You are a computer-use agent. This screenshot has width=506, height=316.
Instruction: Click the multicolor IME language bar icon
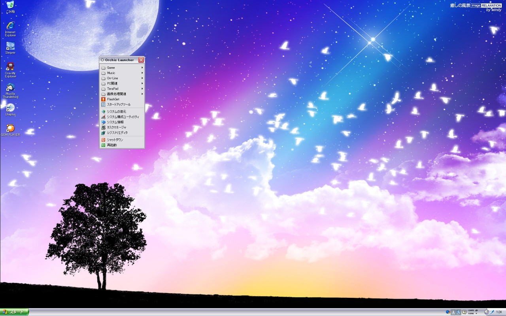[x=447, y=312]
